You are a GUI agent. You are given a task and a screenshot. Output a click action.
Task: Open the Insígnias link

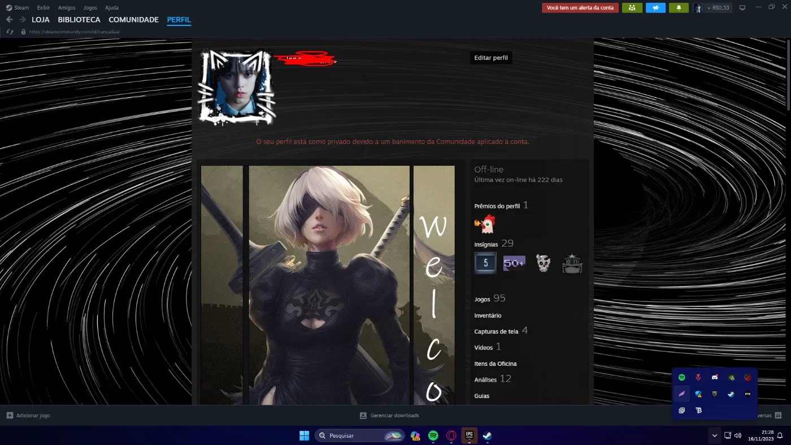(486, 244)
